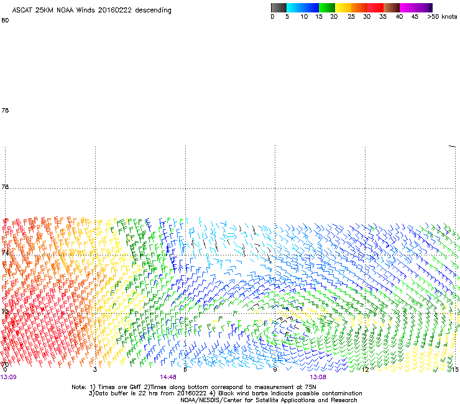Click the magenta 40–45 knots color segment
460x404 pixels.
pos(408,7)
